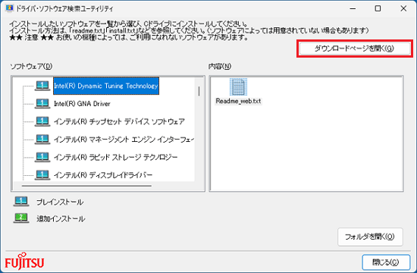Click the Readme_web.txt file name
The width and height of the screenshot is (417, 273).
(x=238, y=101)
